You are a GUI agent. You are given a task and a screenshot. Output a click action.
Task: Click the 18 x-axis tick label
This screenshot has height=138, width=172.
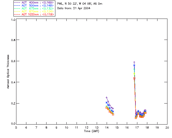click(x=147, y=127)
